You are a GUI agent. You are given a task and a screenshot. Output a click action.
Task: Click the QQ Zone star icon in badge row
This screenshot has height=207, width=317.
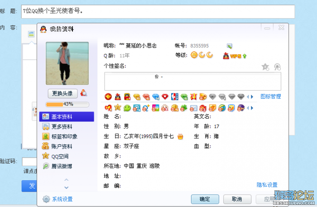(118, 107)
